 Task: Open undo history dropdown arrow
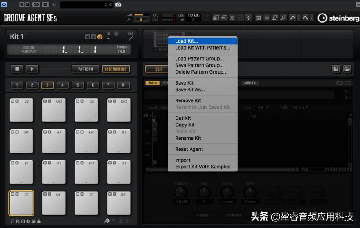299,18
